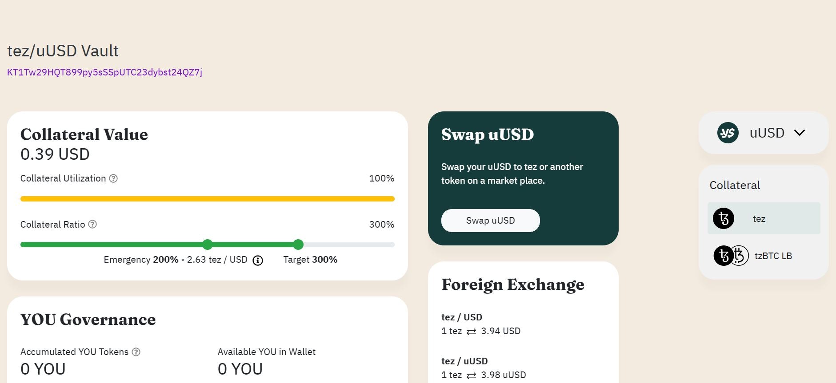
Task: Click the tzBTC LB paired coin icon
Action: (732, 256)
